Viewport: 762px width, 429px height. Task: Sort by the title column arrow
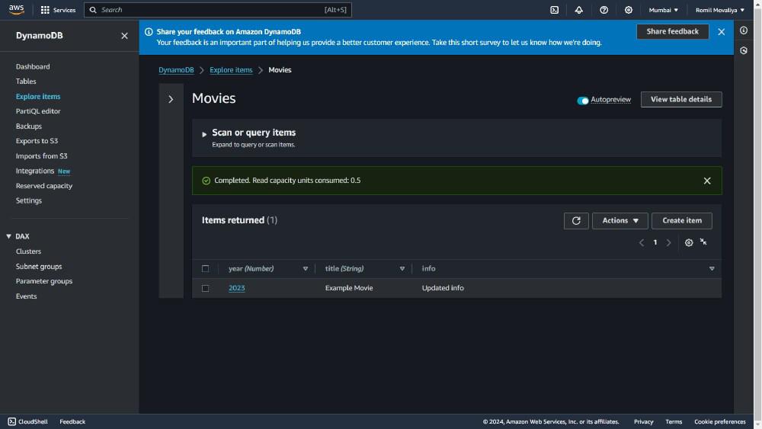click(x=402, y=269)
